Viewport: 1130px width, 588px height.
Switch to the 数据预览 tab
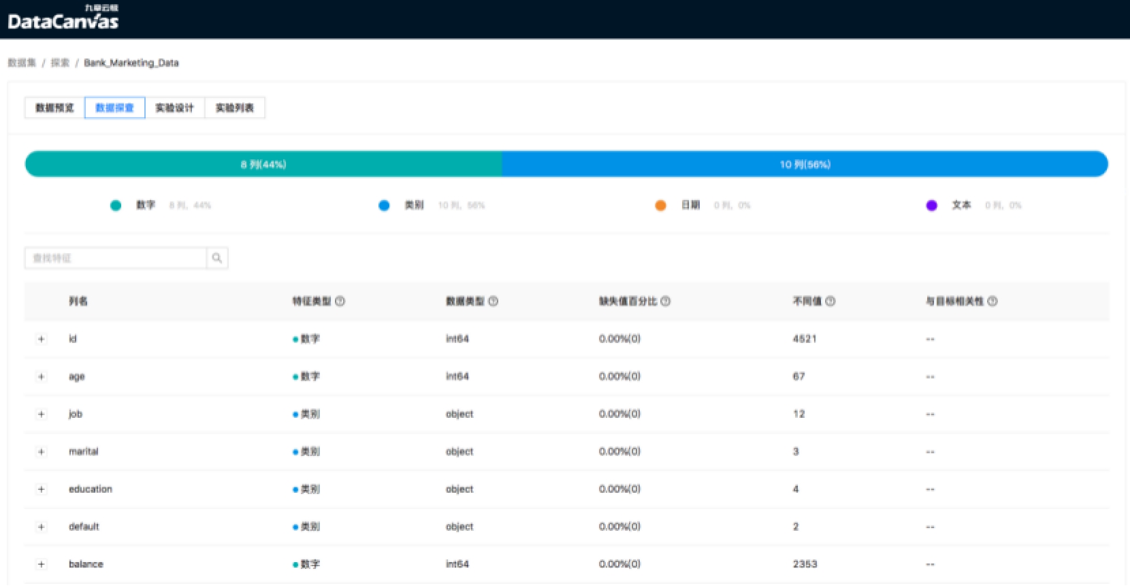[54, 108]
